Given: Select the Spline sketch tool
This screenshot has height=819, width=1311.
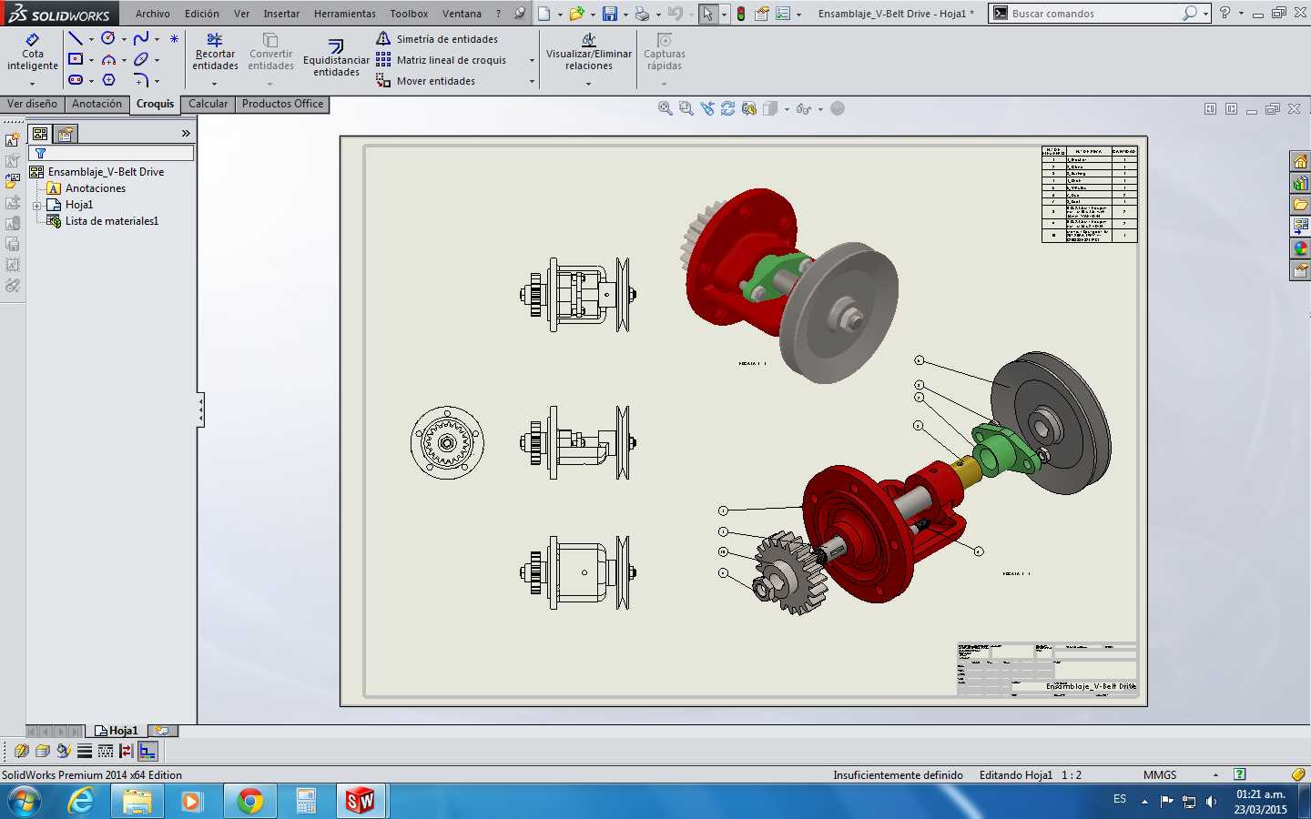Looking at the screenshot, I should pos(141,38).
